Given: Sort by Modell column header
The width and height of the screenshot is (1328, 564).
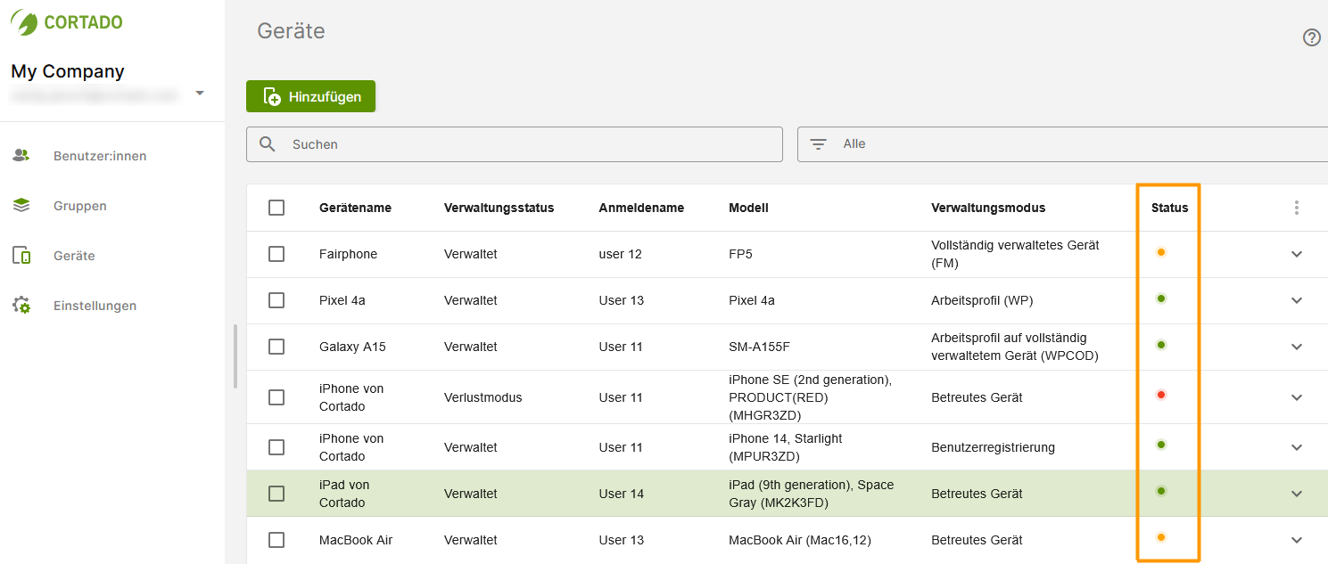Looking at the screenshot, I should 748,208.
